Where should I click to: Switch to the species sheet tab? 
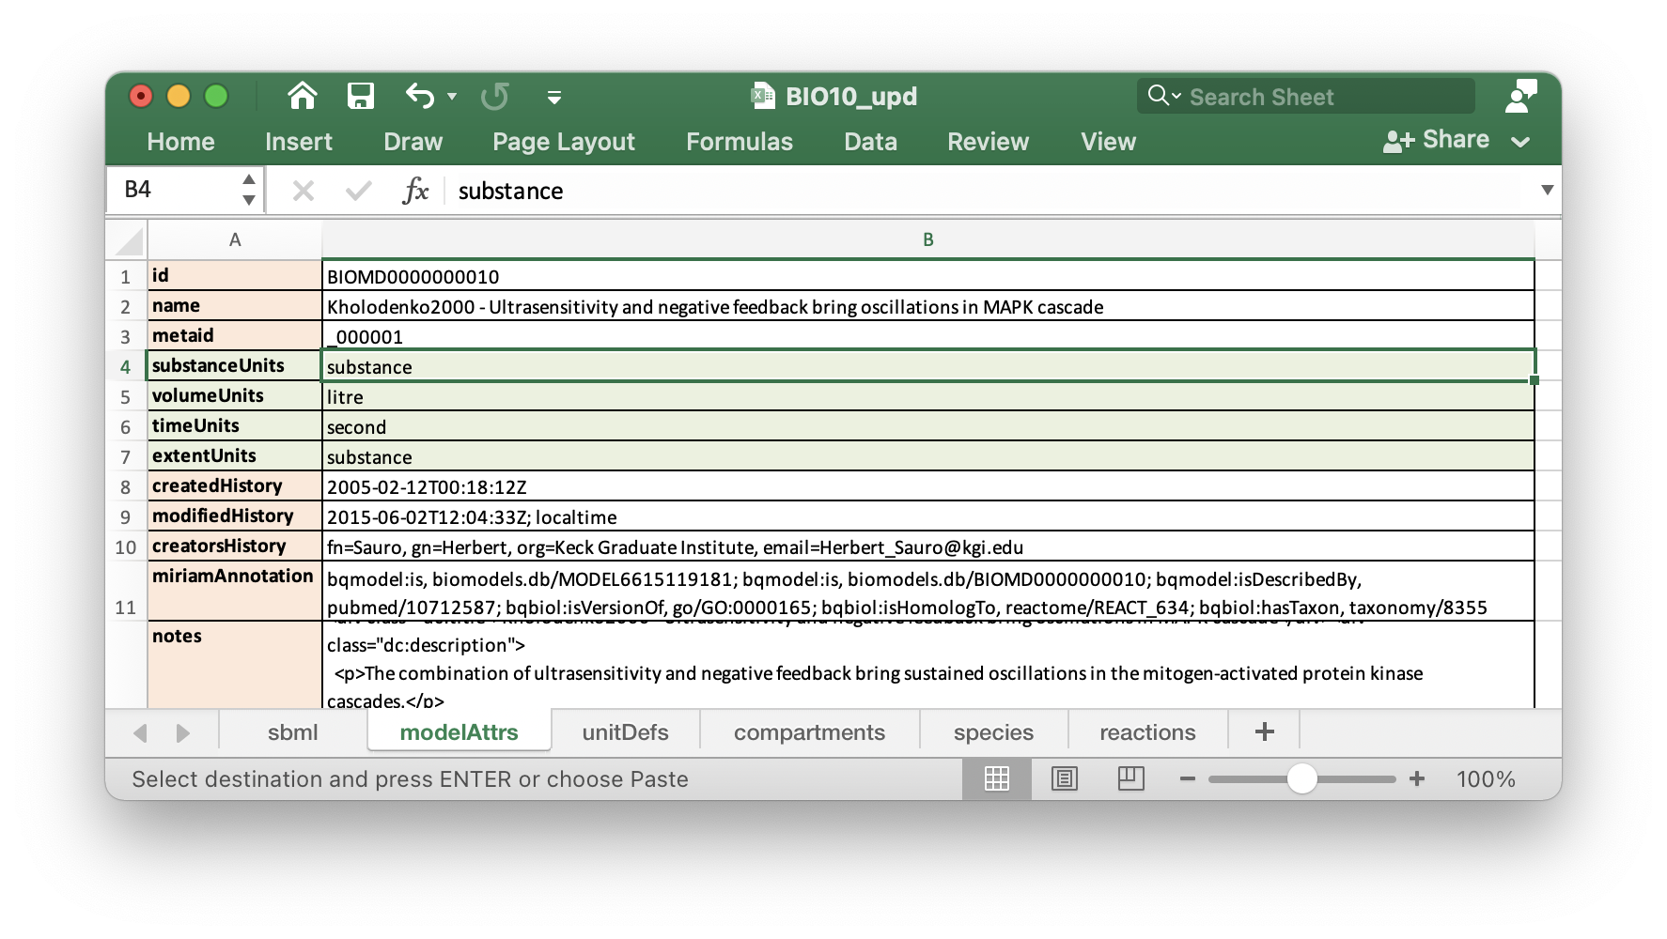(x=993, y=732)
